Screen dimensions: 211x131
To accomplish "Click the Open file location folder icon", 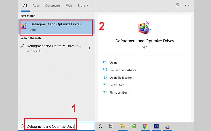I will pos(105,77).
